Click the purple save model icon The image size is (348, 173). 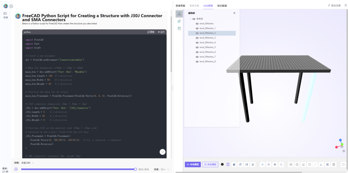(228, 164)
